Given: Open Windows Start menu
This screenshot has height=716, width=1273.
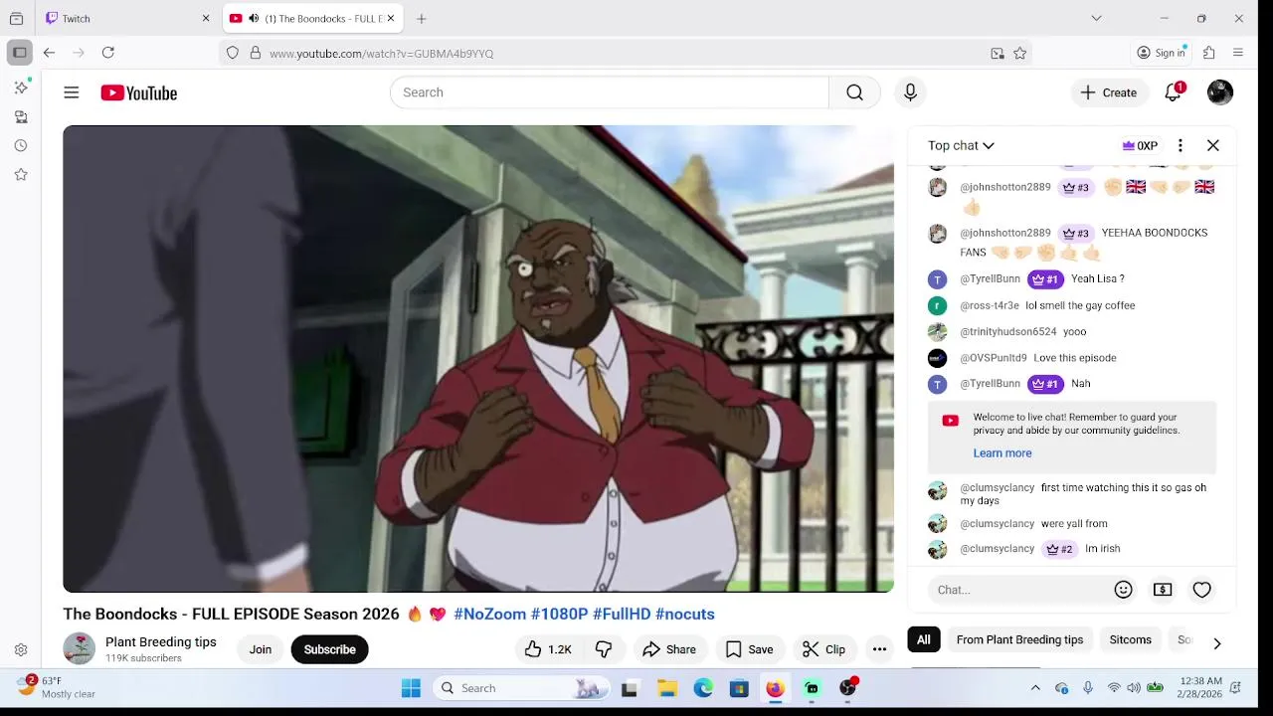Looking at the screenshot, I should (411, 688).
